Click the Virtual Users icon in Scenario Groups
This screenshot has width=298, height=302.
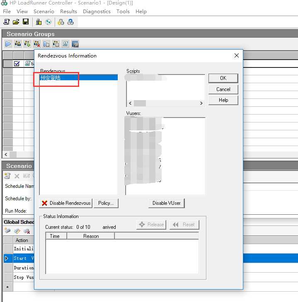click(18, 44)
